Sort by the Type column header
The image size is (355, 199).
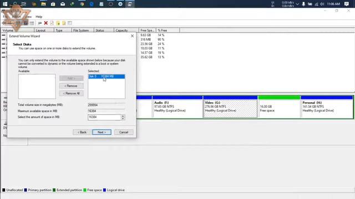coord(63,30)
